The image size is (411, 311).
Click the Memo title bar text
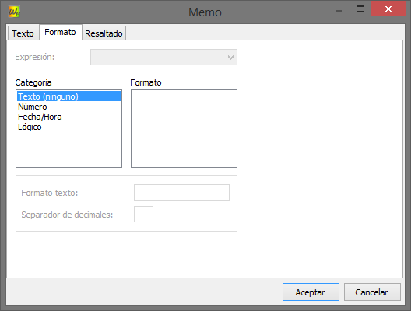[x=205, y=12]
